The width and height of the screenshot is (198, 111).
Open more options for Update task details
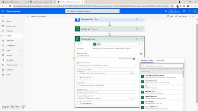point(142,39)
